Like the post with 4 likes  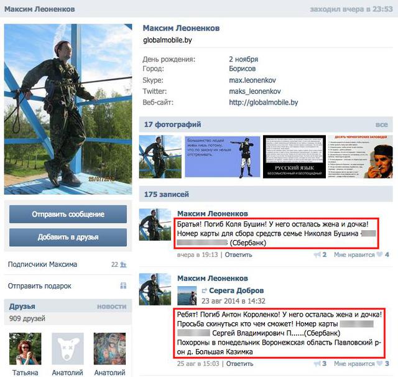coord(379,254)
